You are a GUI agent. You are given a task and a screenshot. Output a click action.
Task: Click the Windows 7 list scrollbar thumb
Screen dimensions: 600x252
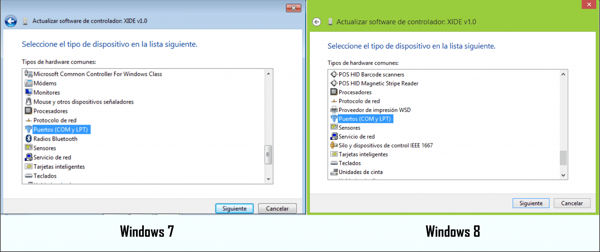(x=268, y=155)
